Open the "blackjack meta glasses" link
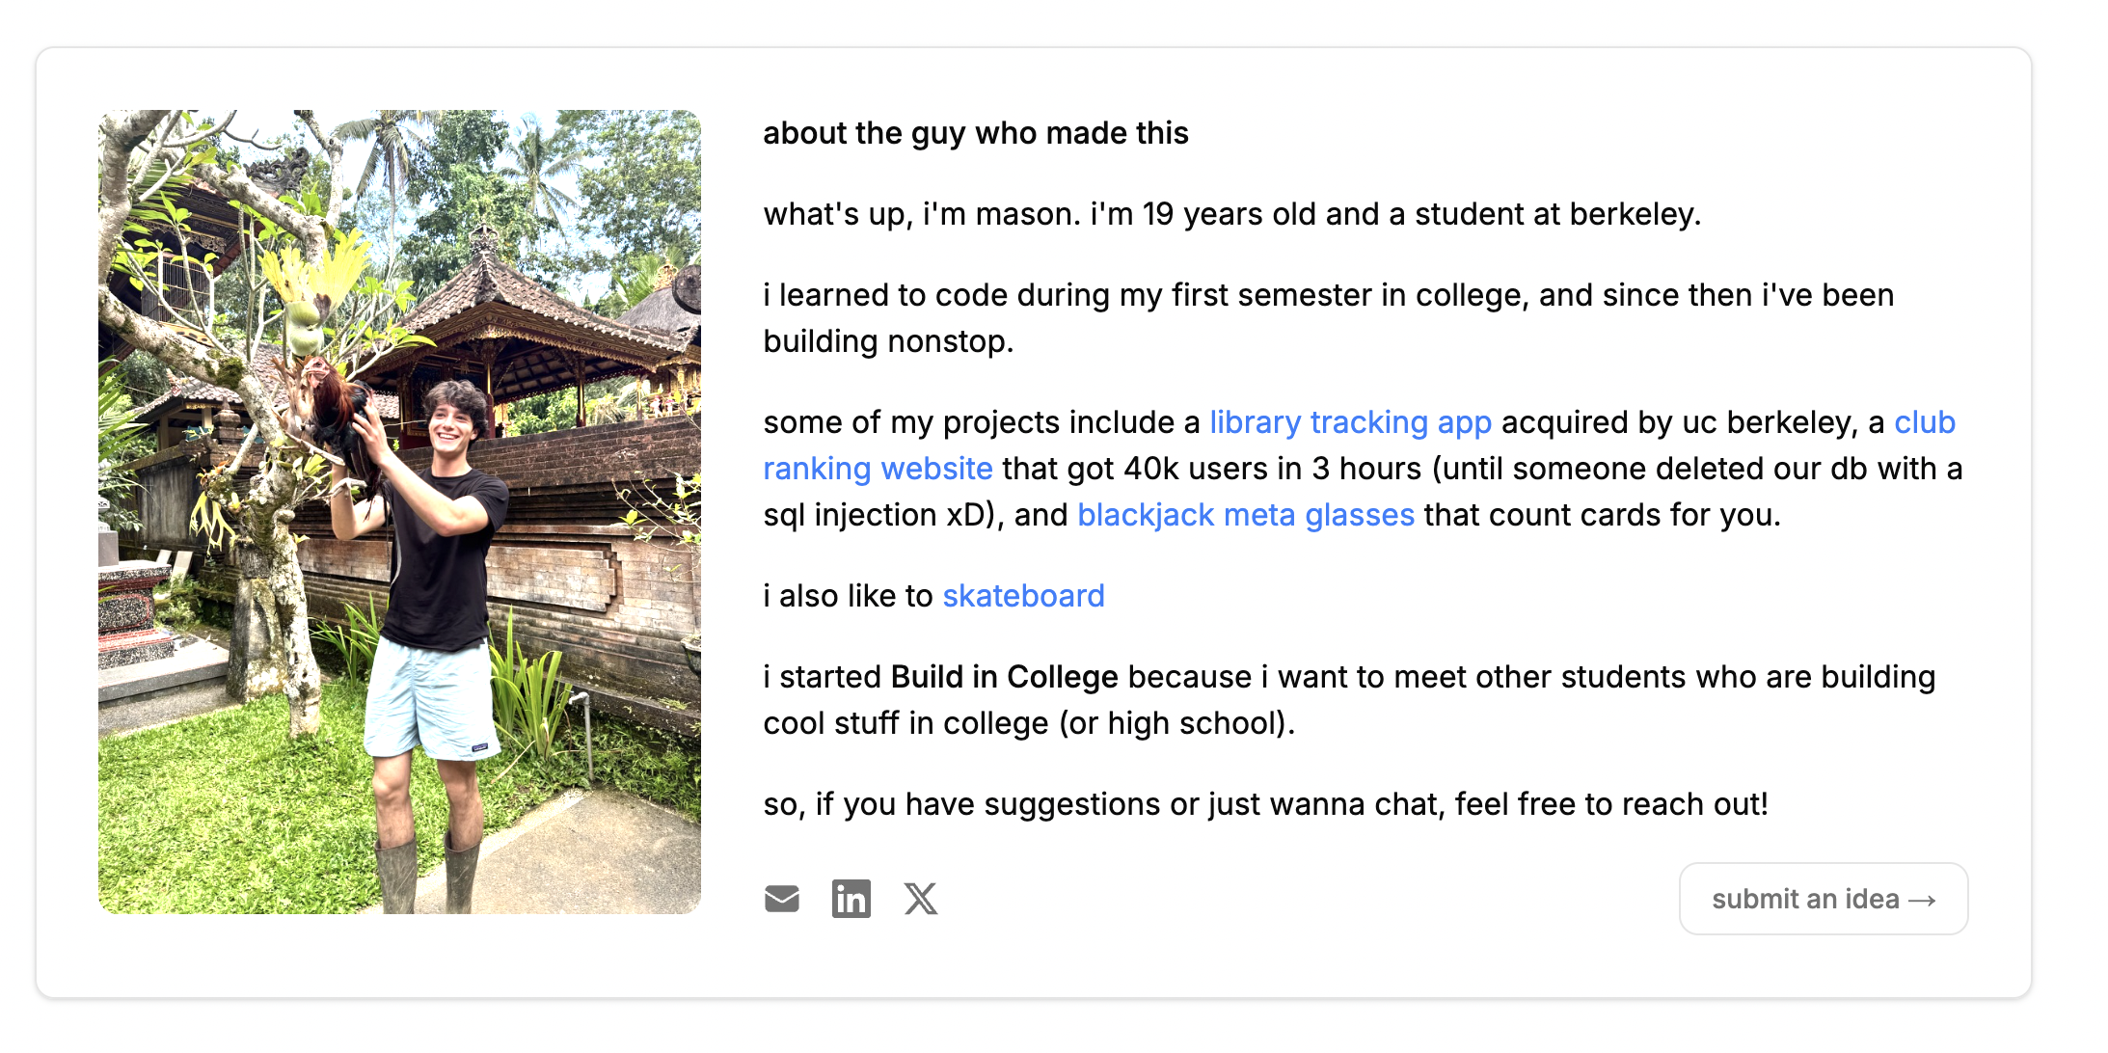The height and width of the screenshot is (1053, 2108). (x=1245, y=515)
